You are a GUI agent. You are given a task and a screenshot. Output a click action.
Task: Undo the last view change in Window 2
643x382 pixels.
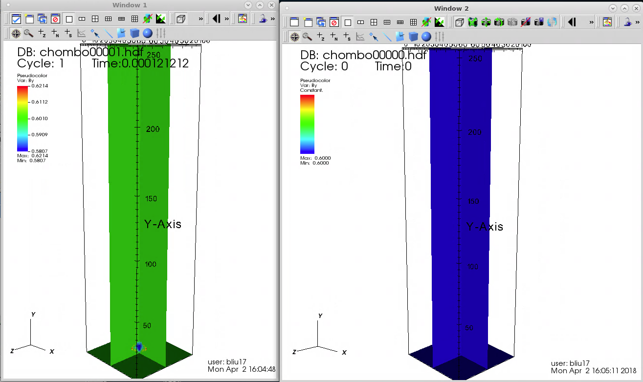click(x=499, y=22)
